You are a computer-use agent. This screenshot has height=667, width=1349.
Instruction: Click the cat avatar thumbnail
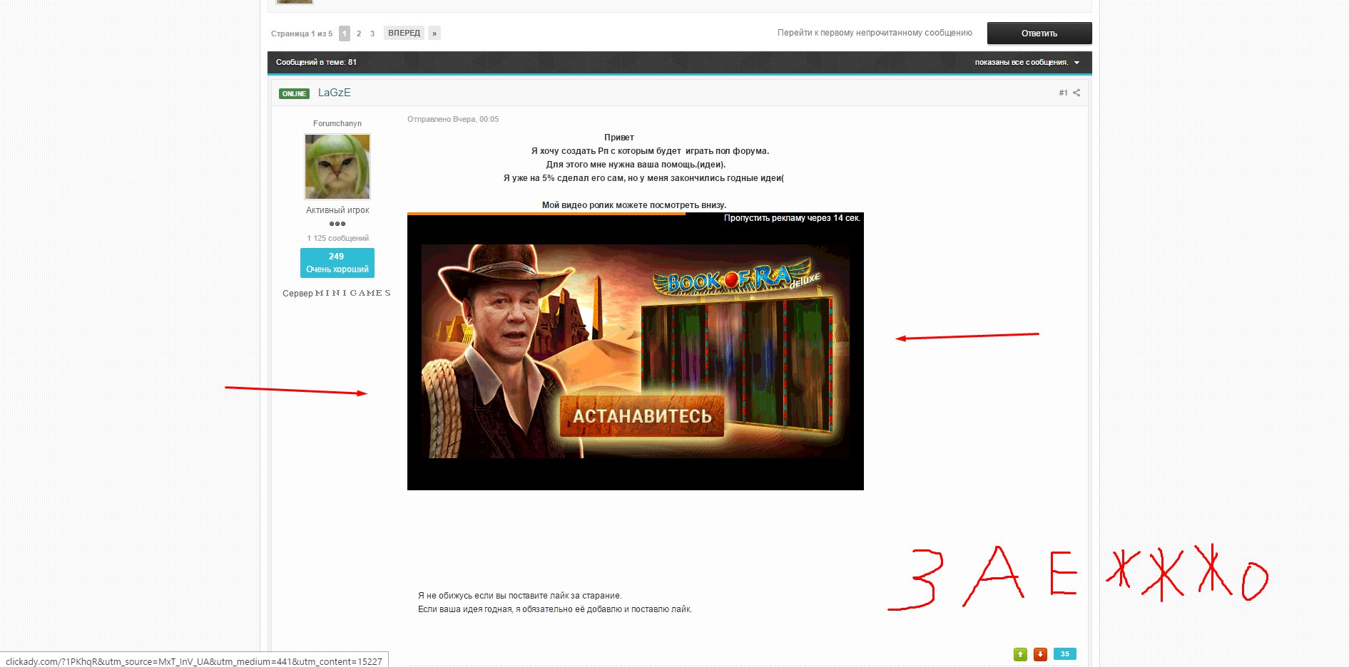pyautogui.click(x=337, y=167)
